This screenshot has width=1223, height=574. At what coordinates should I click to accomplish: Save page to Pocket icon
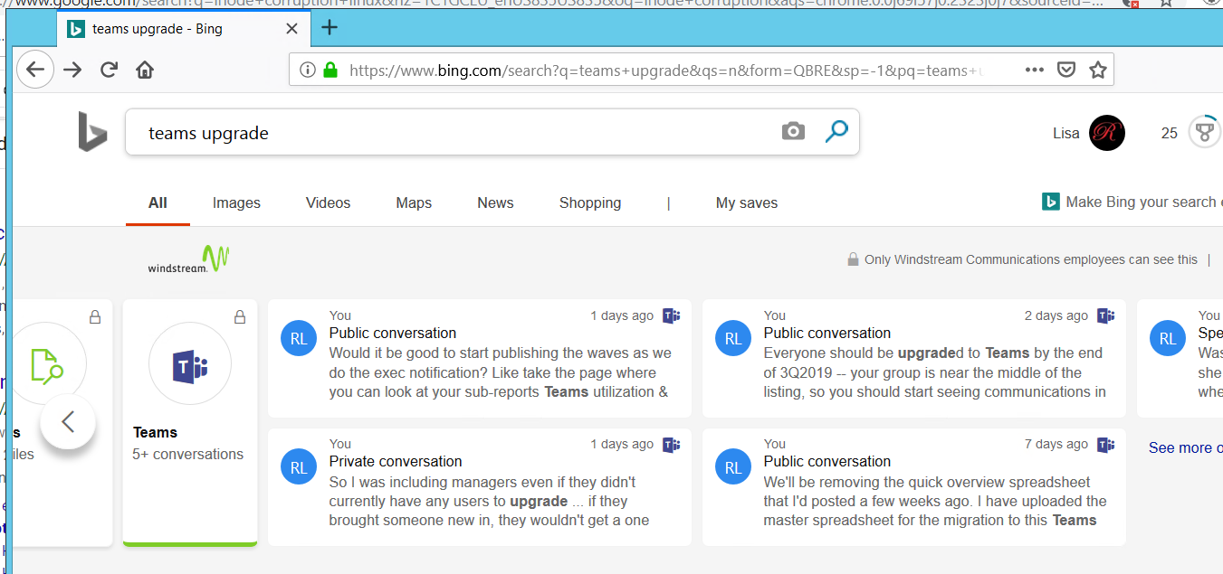pyautogui.click(x=1066, y=70)
